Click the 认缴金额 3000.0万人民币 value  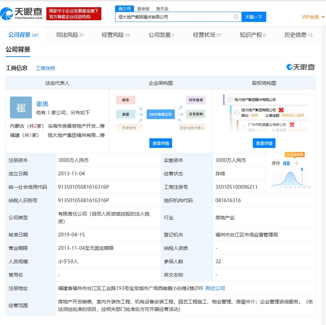coord(292,115)
